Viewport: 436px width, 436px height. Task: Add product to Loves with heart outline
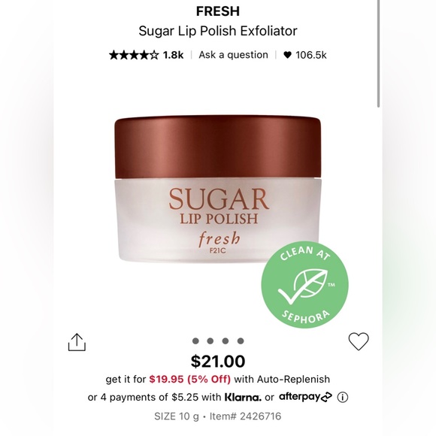click(359, 341)
